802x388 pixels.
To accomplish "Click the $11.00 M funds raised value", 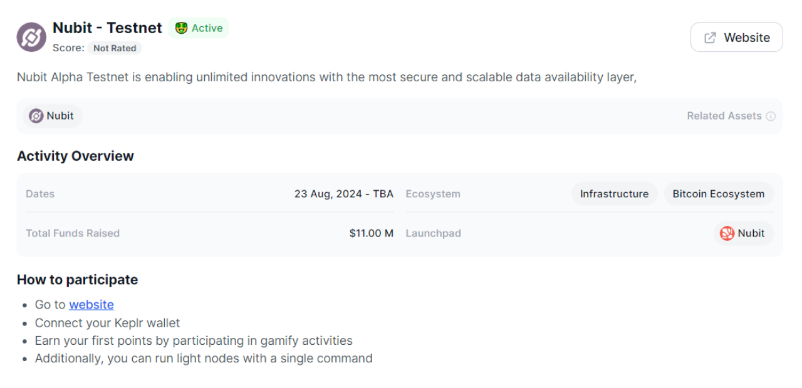I will tap(371, 233).
